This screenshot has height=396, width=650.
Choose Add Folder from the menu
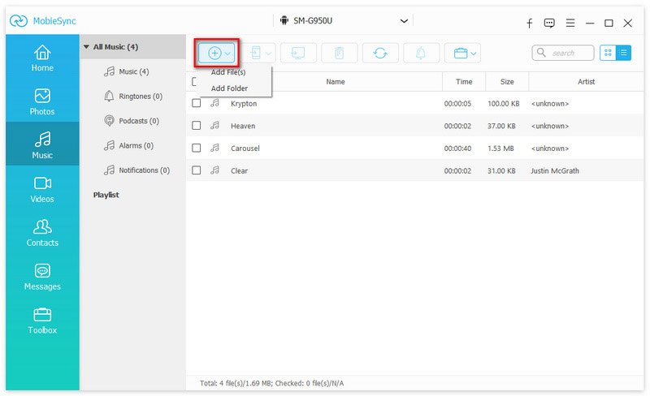(x=229, y=88)
